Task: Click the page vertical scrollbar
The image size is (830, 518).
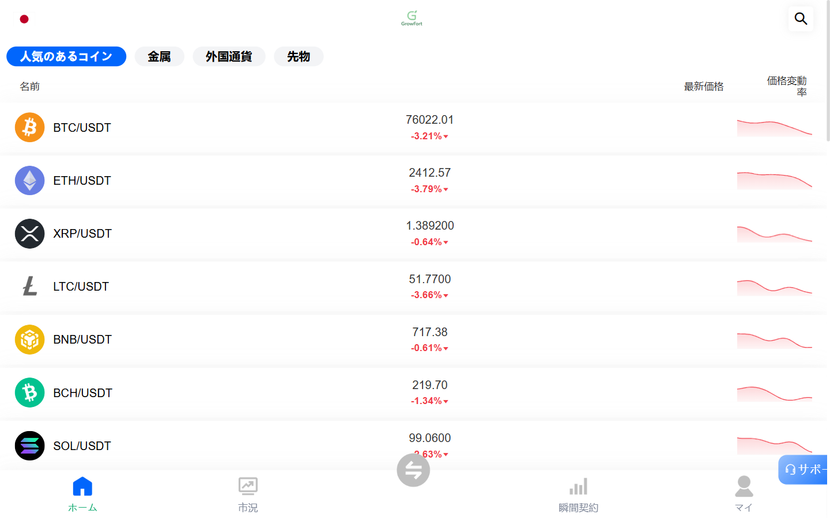Action: click(x=828, y=72)
